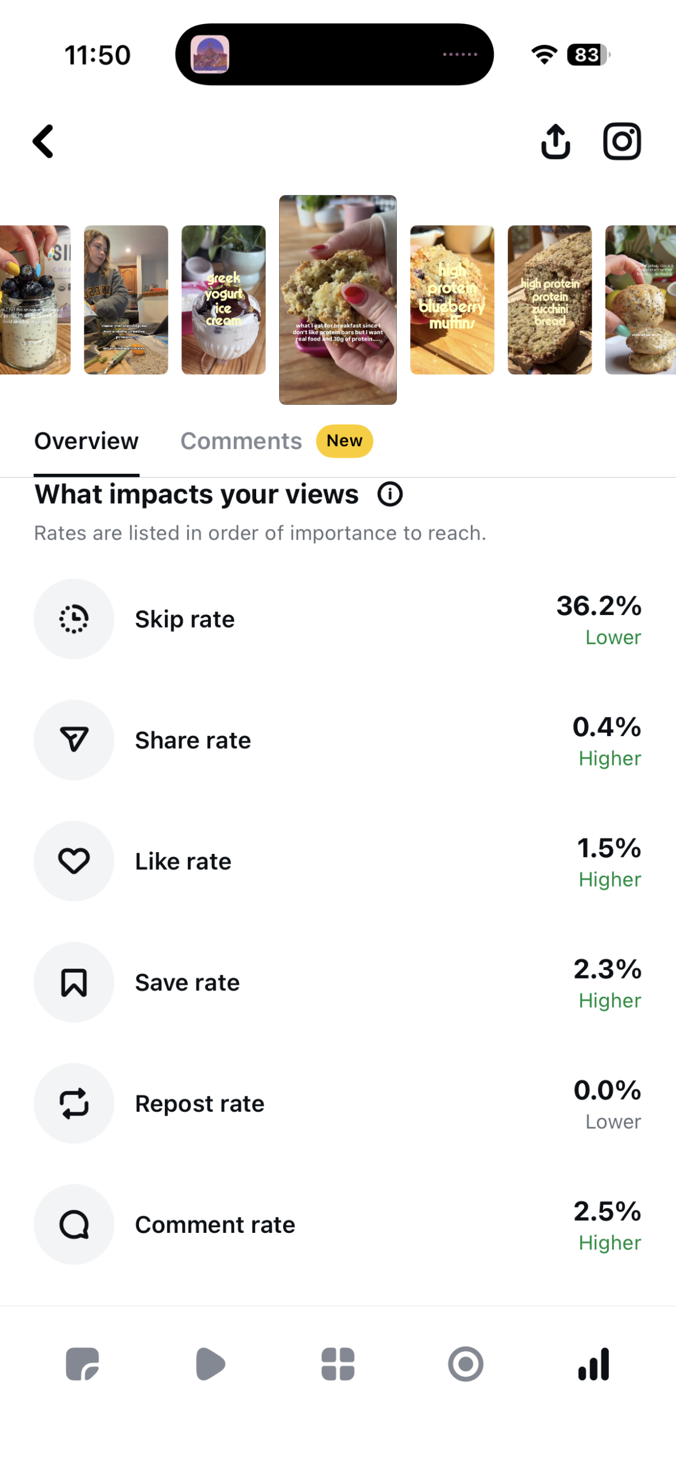
Task: Open the target circle tab in bottom bar
Action: (x=465, y=1363)
